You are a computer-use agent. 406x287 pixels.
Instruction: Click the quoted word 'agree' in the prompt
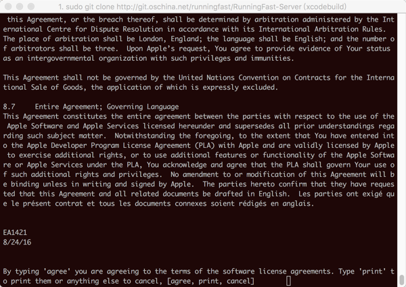[57, 271]
